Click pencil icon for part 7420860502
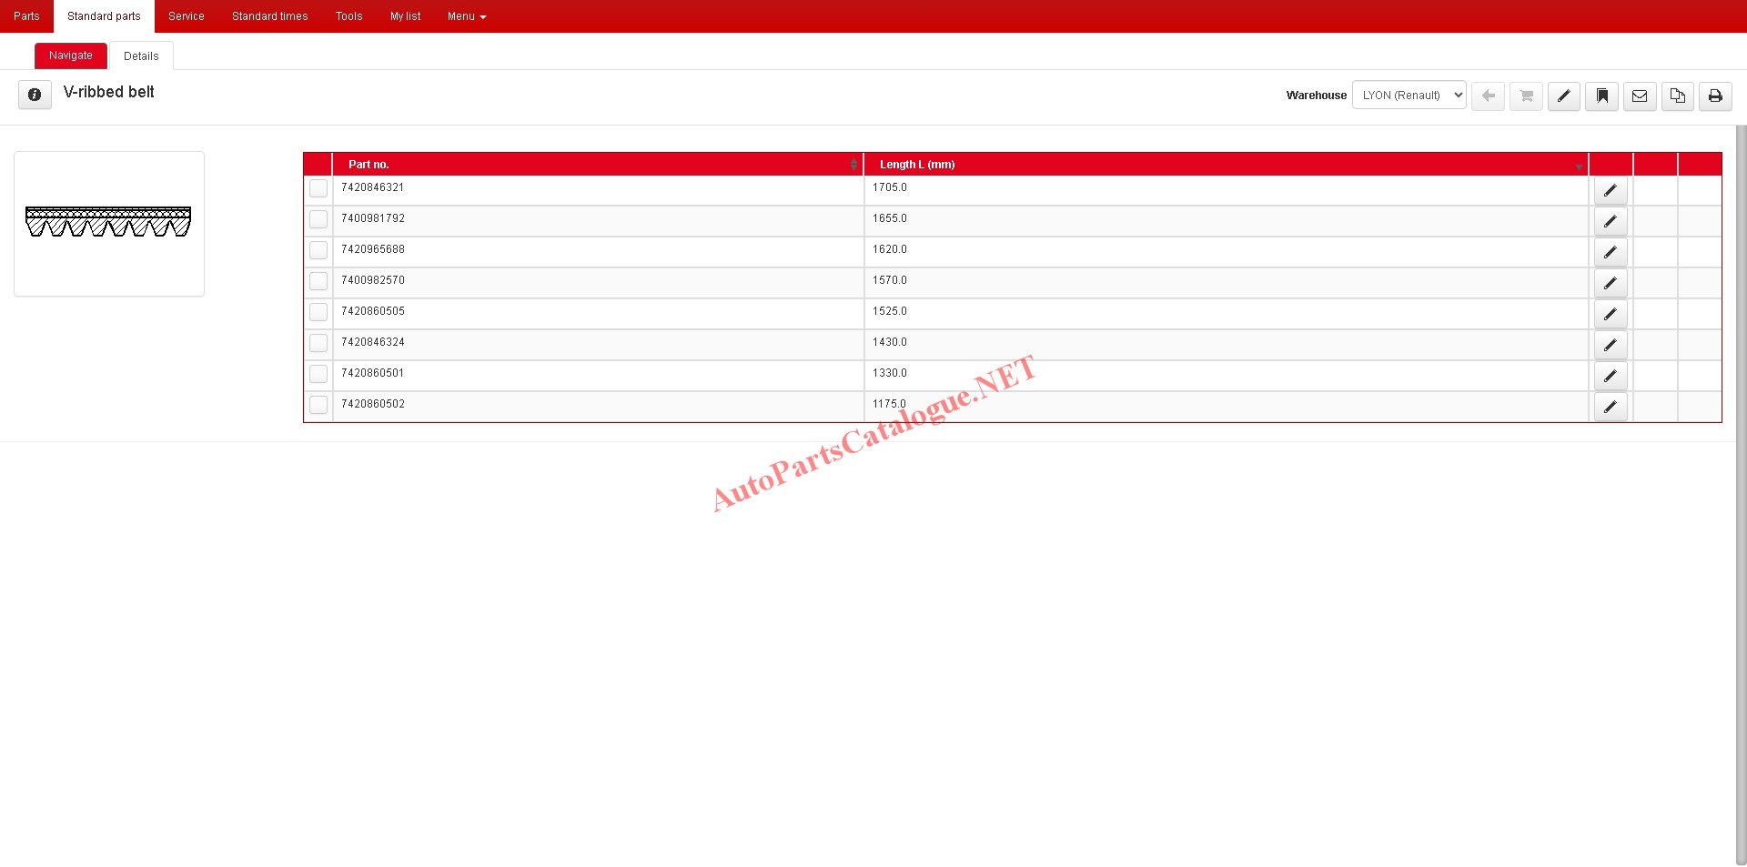 pyautogui.click(x=1610, y=407)
